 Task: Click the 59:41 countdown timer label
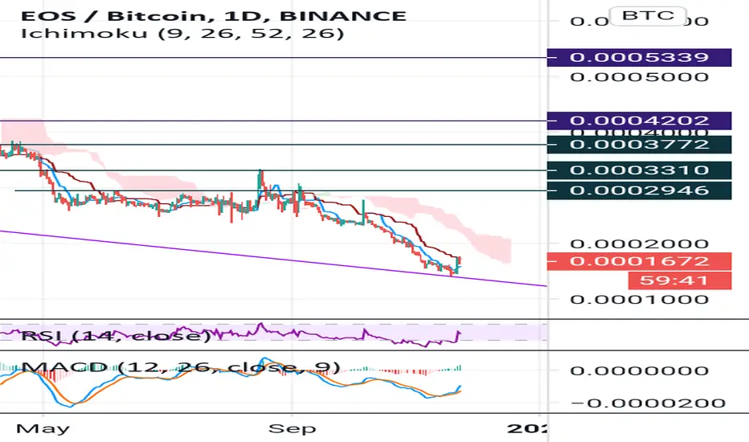680,280
